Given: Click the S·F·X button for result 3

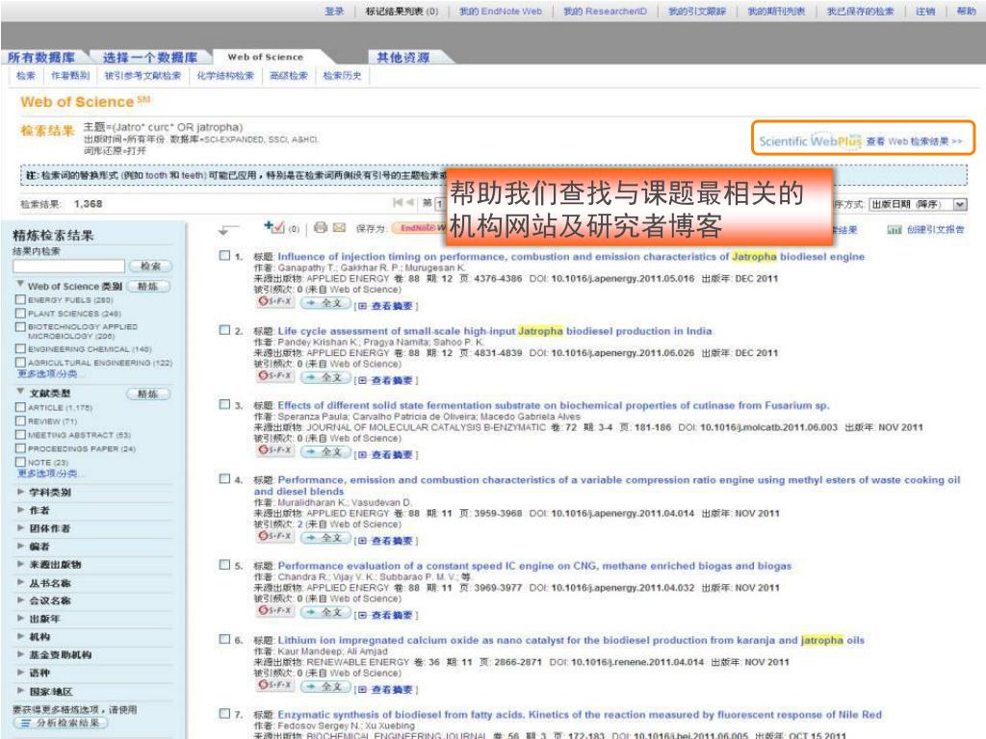Looking at the screenshot, I should pos(274,450).
